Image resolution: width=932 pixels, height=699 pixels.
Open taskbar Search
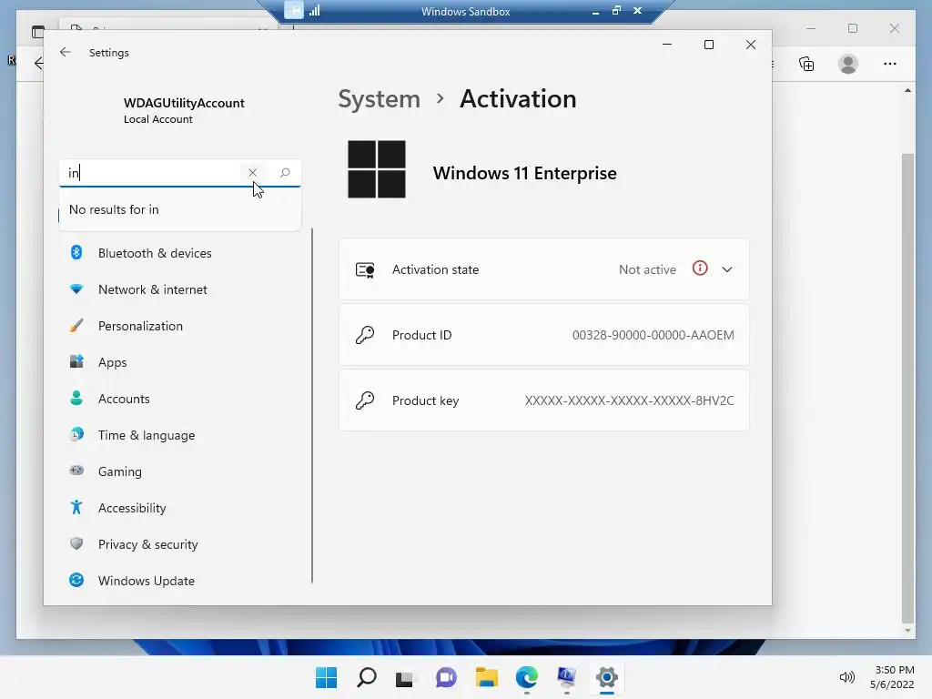click(367, 677)
